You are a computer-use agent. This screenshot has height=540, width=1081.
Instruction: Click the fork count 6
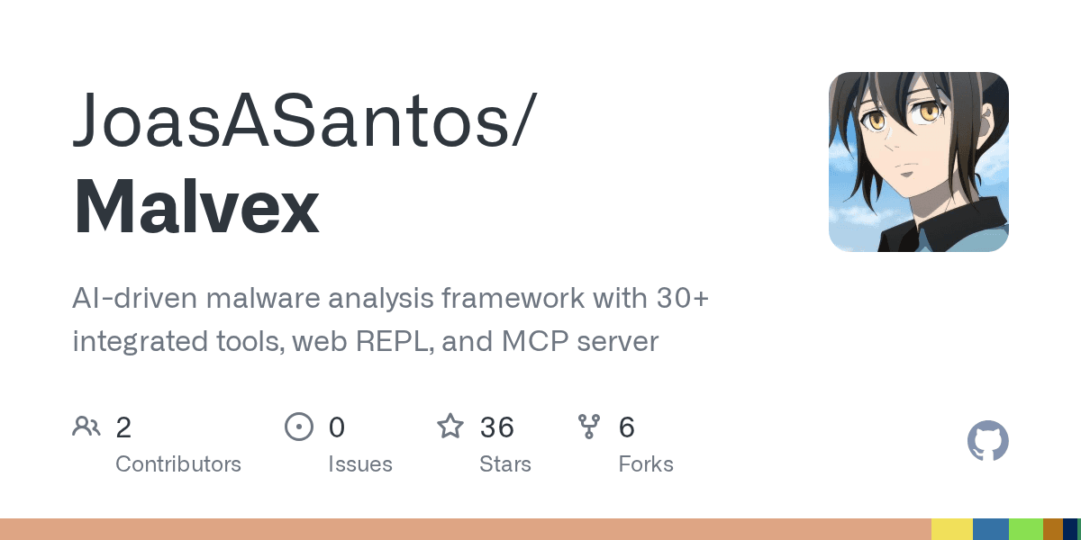627,427
